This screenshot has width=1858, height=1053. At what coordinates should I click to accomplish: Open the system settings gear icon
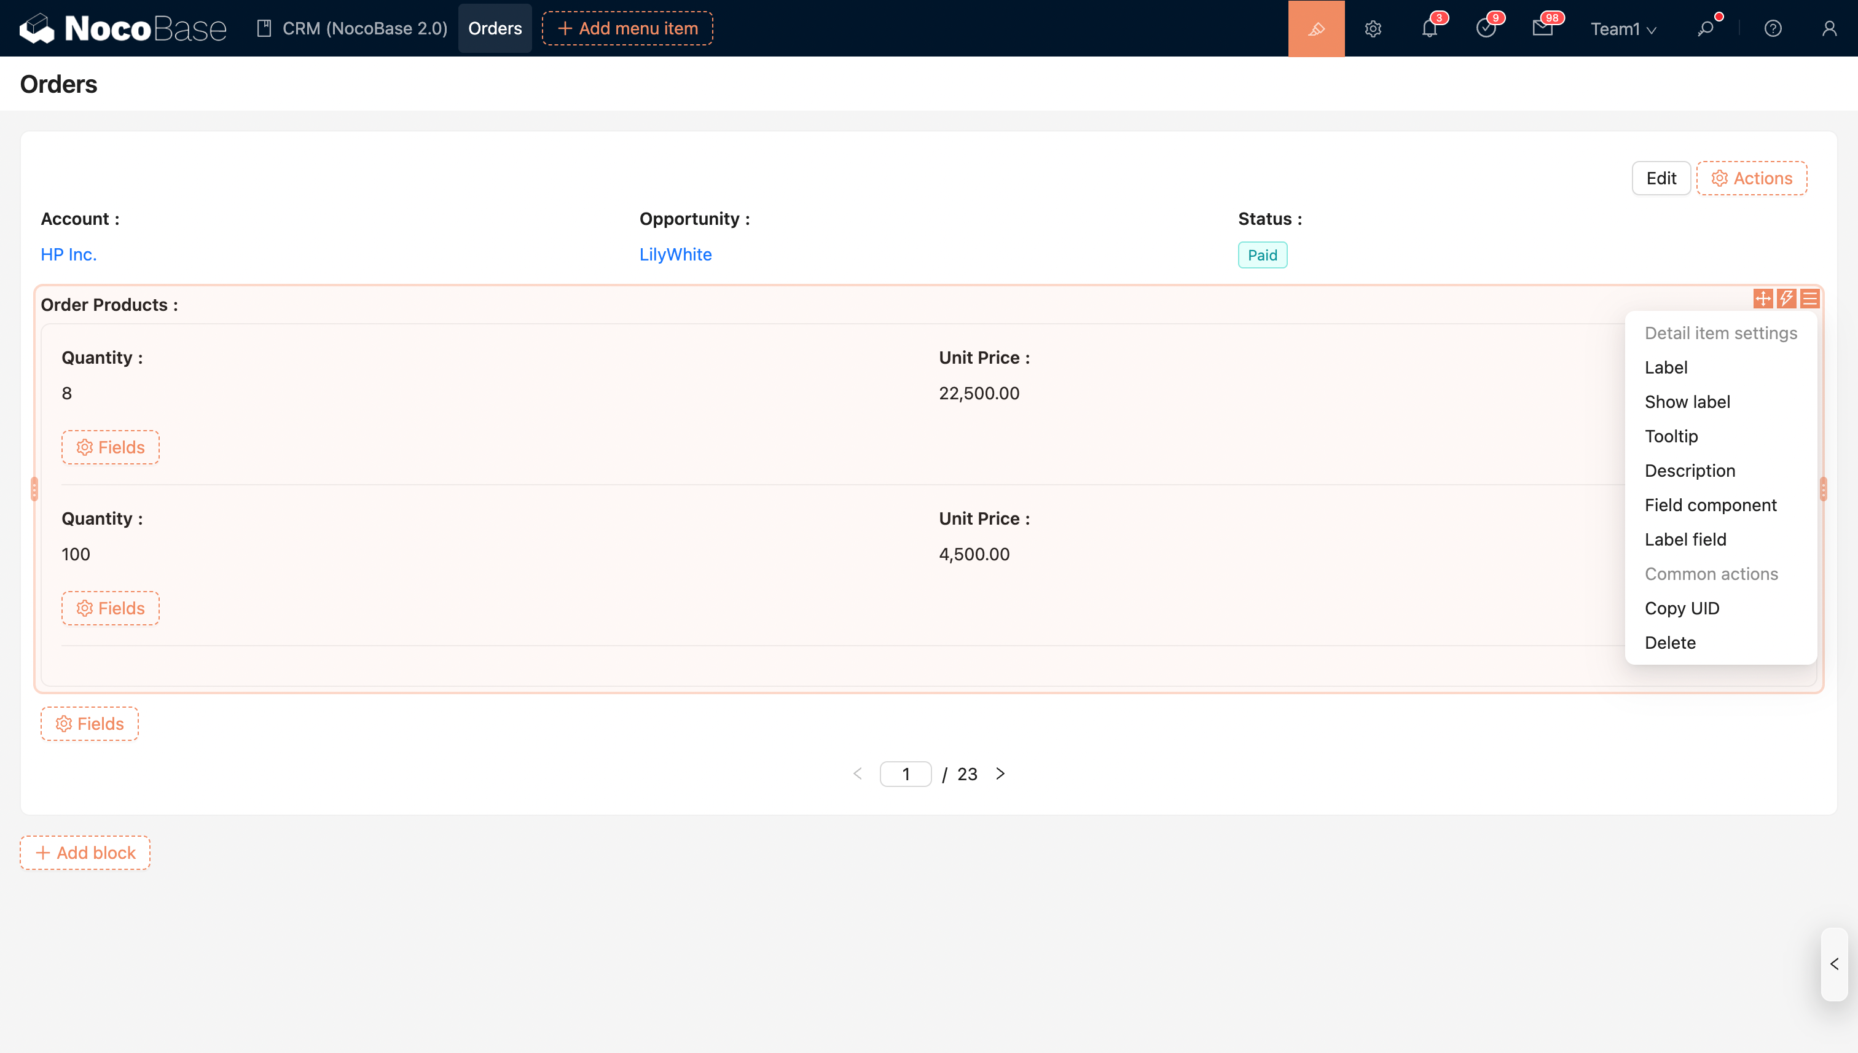1373,28
